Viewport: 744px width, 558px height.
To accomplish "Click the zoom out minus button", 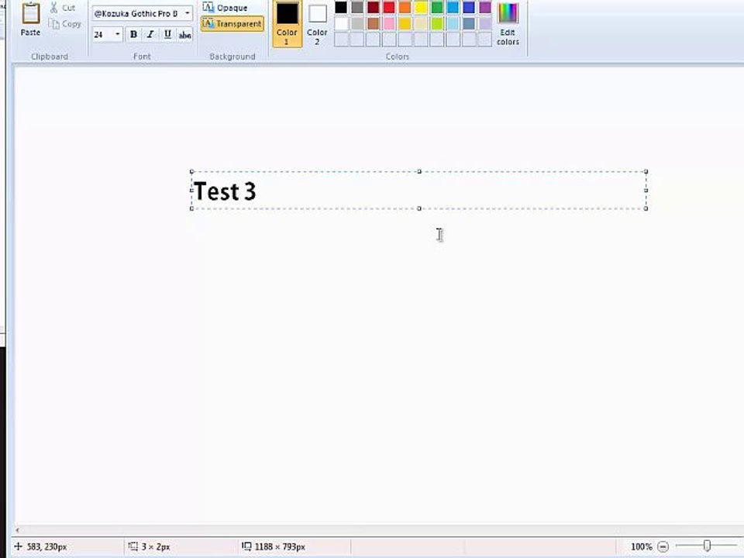I will pos(663,546).
